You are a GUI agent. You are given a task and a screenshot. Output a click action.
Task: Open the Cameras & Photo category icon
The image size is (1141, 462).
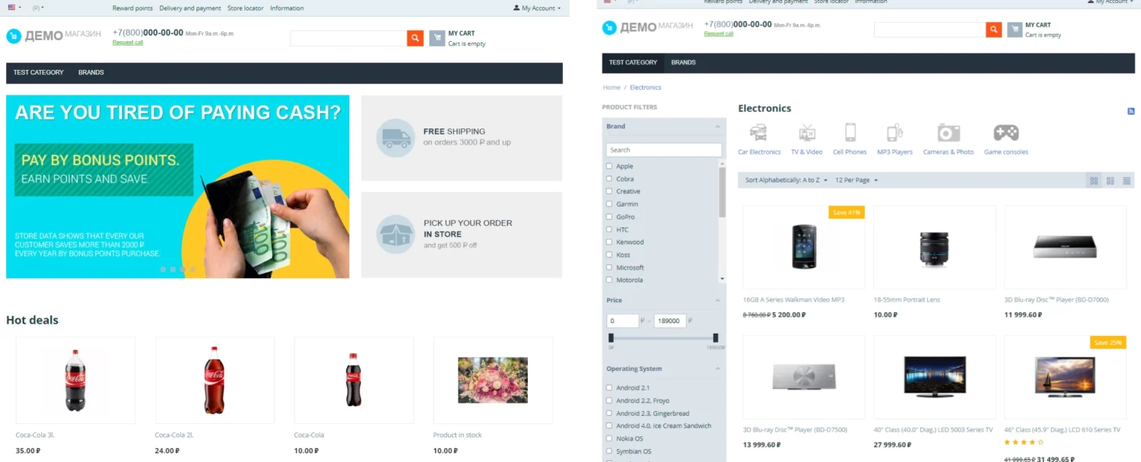point(948,133)
